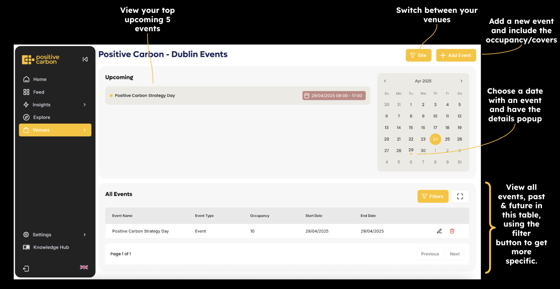This screenshot has width=560, height=289.
Task: Click the End Date column header
Action: tap(368, 216)
